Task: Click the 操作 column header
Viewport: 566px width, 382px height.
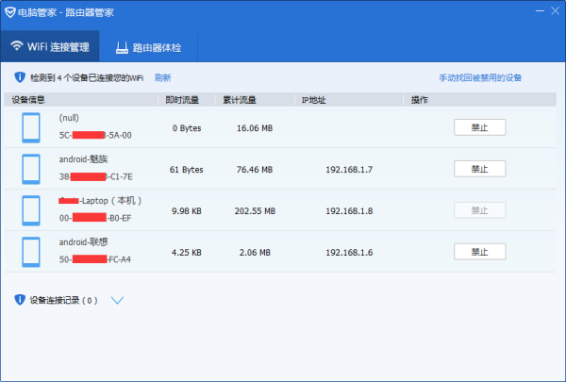Action: pos(420,100)
